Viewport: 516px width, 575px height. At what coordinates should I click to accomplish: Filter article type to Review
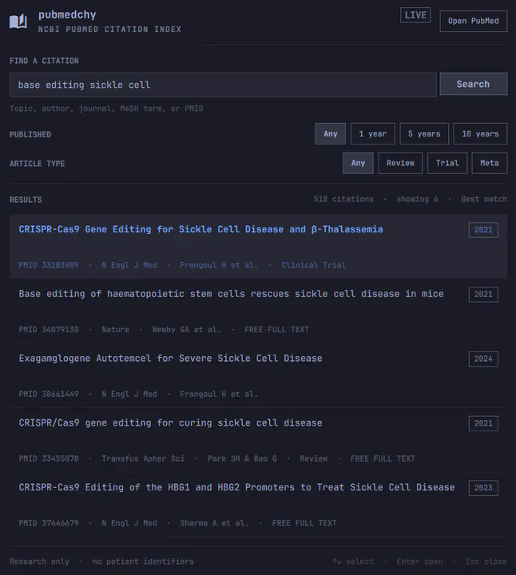[400, 163]
